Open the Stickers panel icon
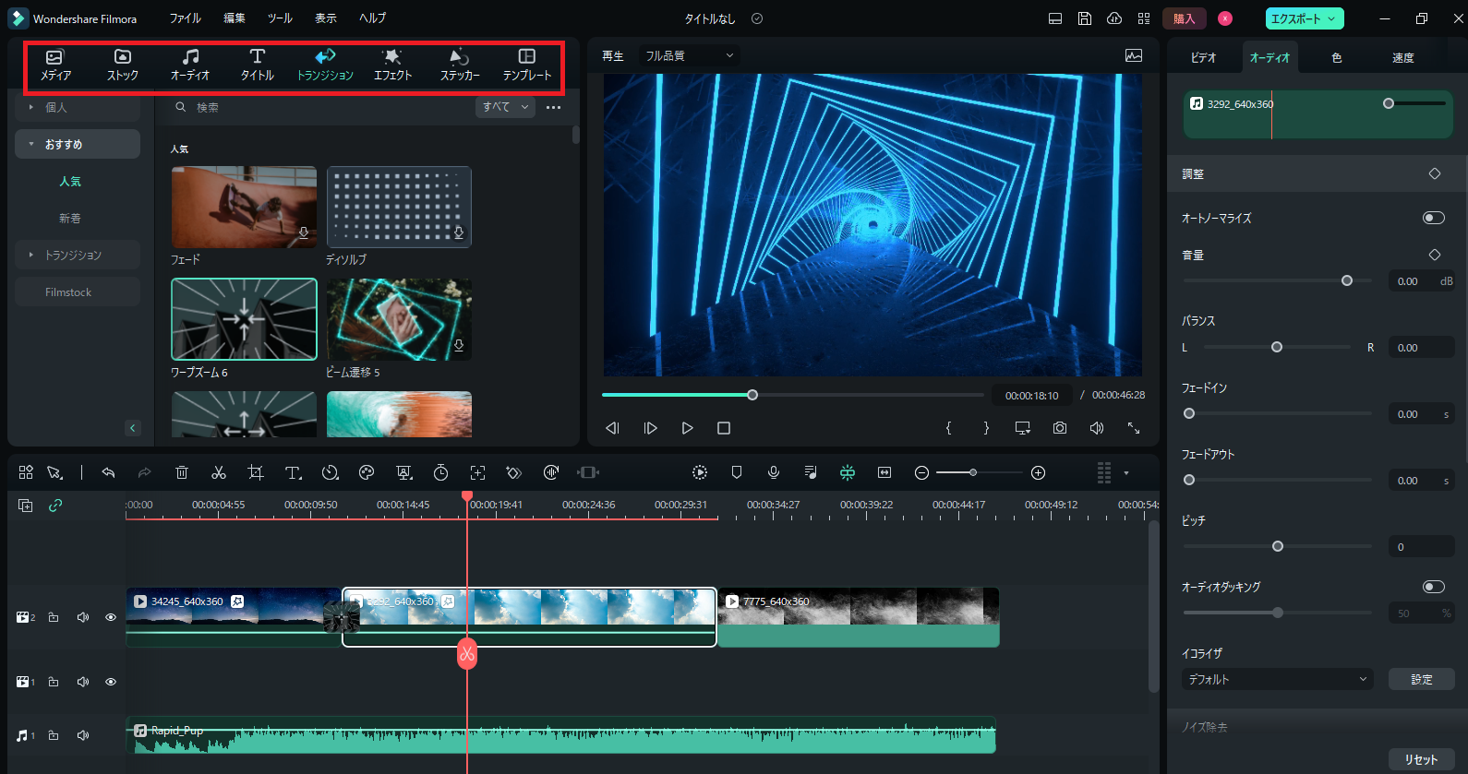The height and width of the screenshot is (774, 1468). [460, 65]
